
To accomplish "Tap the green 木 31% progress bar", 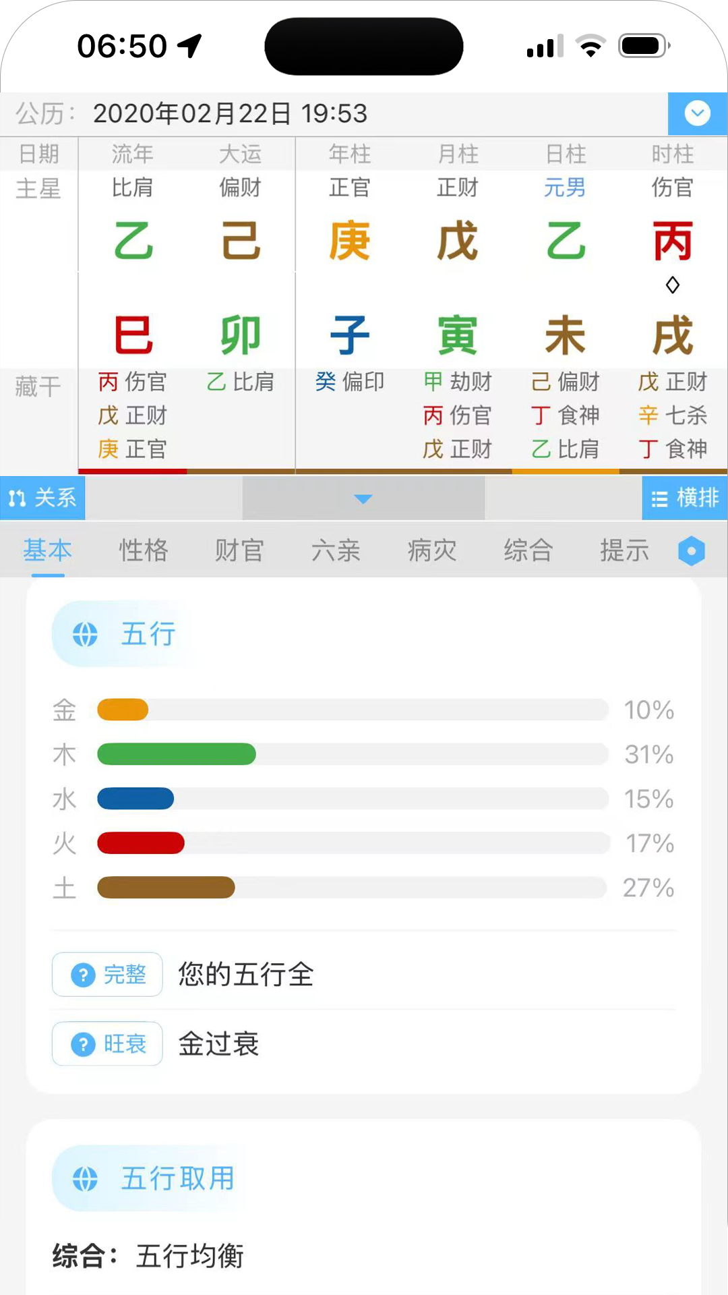I will click(x=177, y=754).
